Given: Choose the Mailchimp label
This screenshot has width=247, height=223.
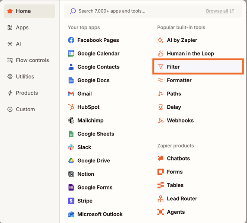Looking at the screenshot, I should point(90,120).
